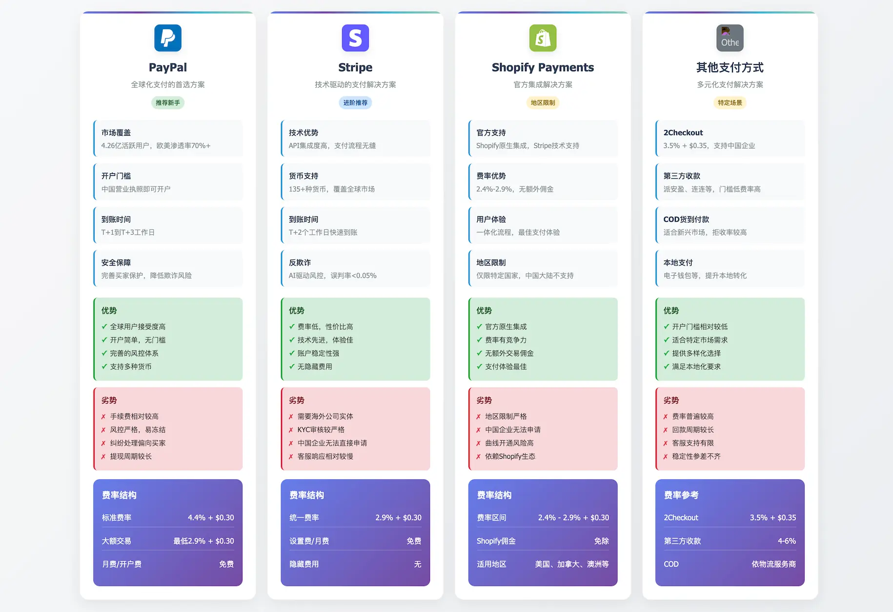Click the 其他支付方式 card title
The height and width of the screenshot is (612, 893).
point(730,67)
